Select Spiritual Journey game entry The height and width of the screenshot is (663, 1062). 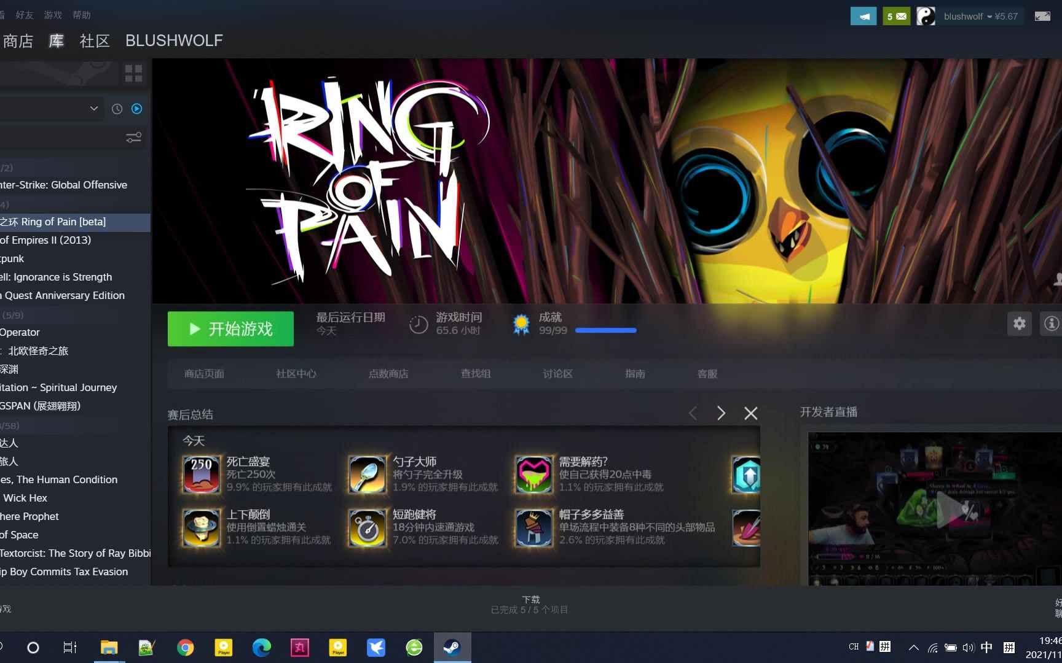pyautogui.click(x=74, y=388)
